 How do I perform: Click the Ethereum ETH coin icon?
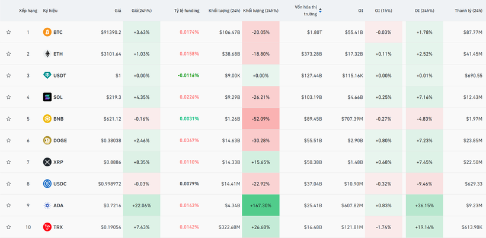click(x=47, y=54)
